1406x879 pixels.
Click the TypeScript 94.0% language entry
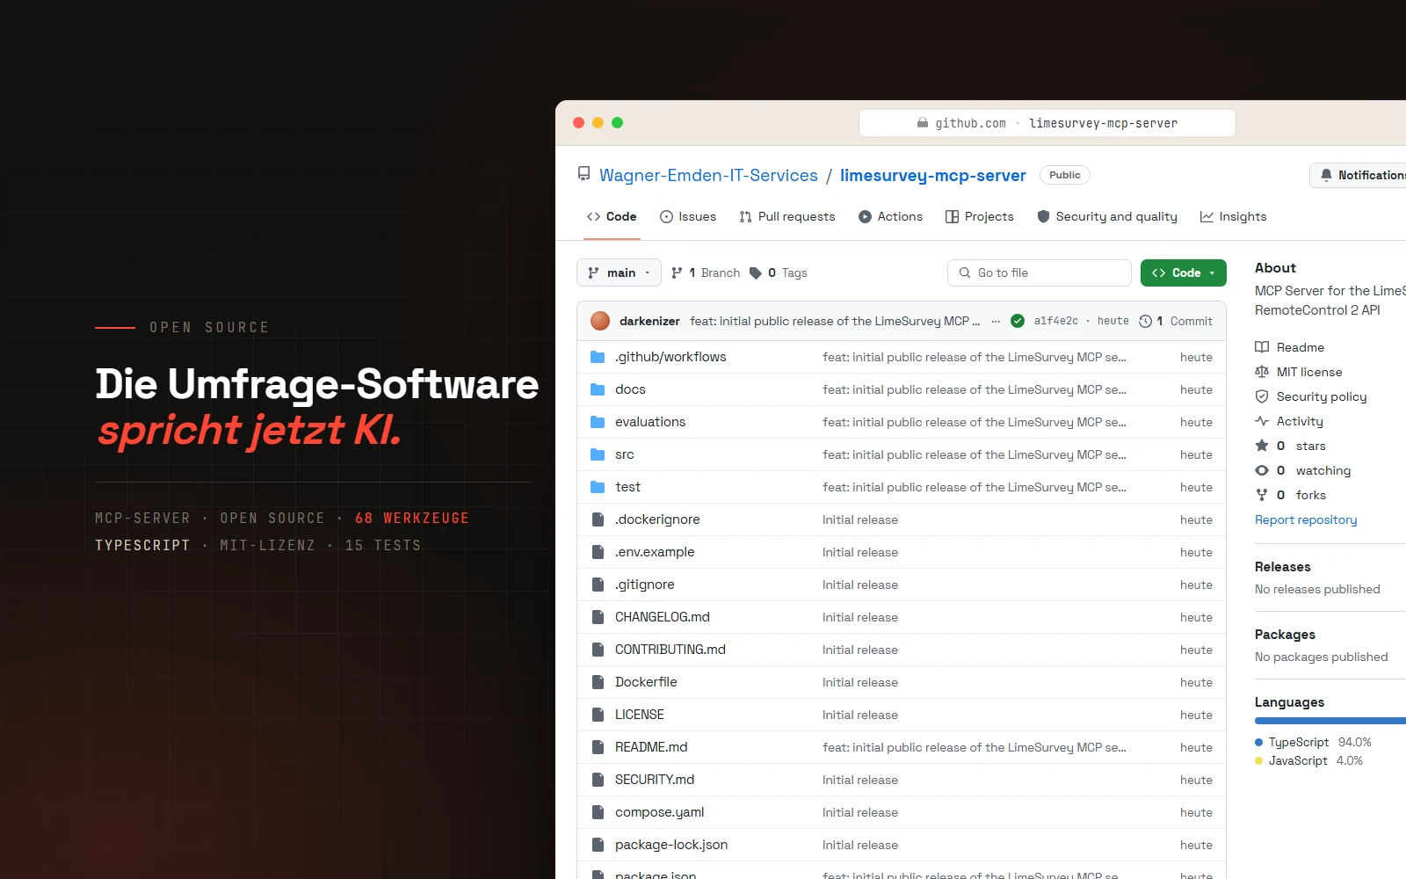point(1313,742)
